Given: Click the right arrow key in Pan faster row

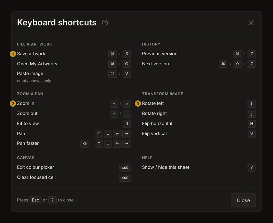Looking at the screenshot, I should click(x=127, y=143).
